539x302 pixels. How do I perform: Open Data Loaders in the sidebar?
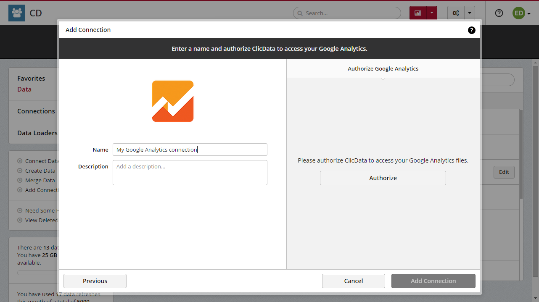(37, 133)
